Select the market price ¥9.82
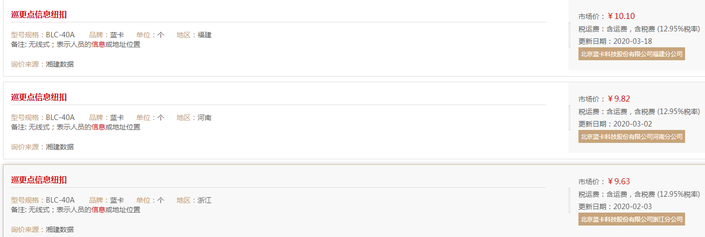705x237 pixels. pos(619,99)
